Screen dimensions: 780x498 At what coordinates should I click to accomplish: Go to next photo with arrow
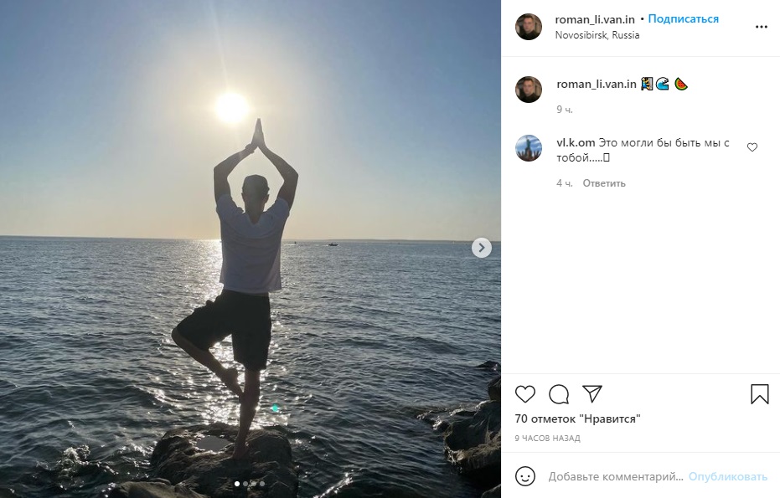(x=481, y=248)
